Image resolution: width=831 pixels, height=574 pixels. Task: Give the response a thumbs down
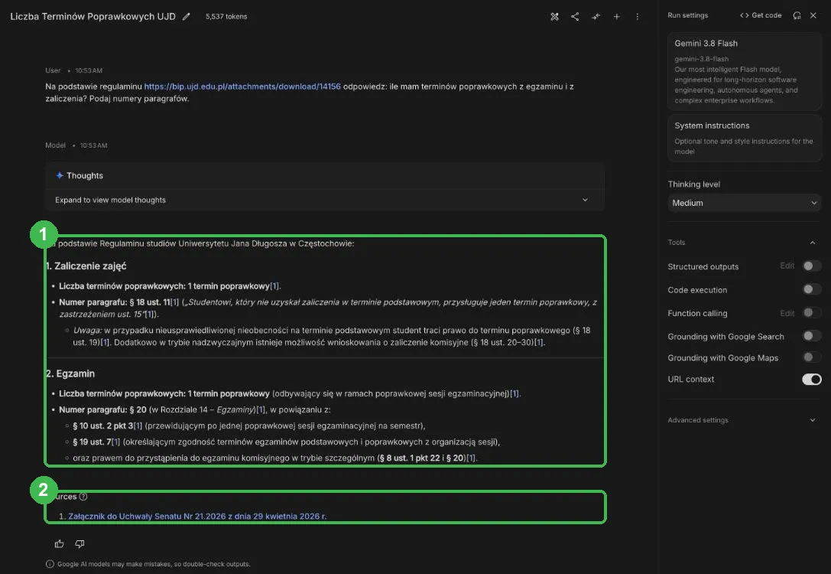80,543
